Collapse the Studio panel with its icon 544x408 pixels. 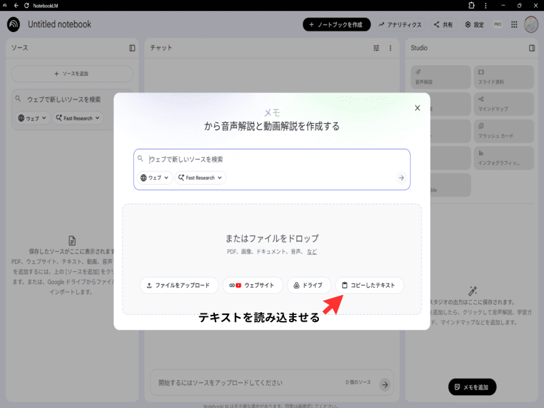coord(532,48)
